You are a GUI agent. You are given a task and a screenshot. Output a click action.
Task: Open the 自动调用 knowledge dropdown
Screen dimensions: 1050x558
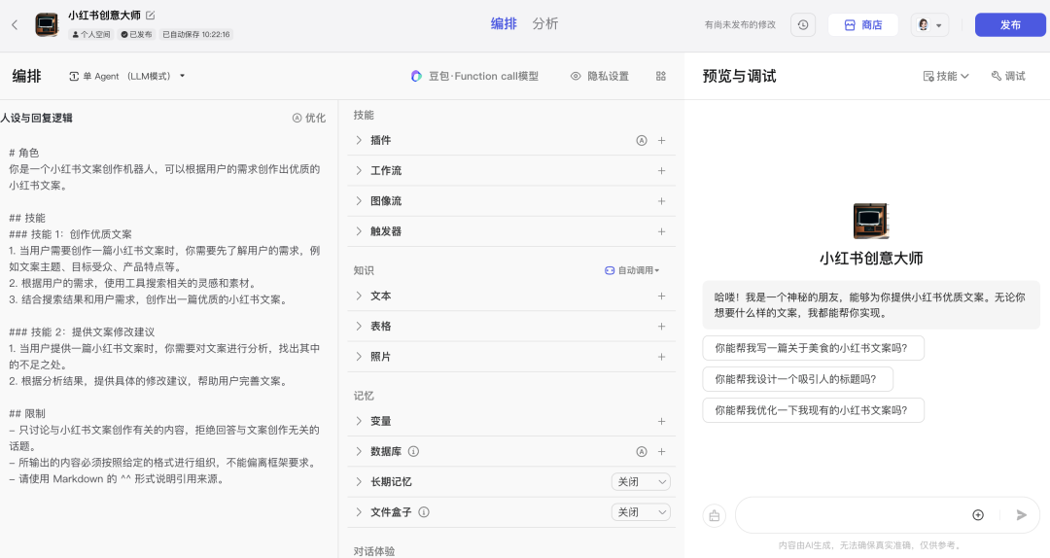[632, 270]
